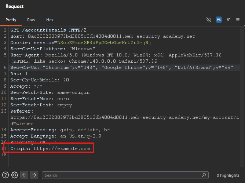Click the Sec-Fetch-Site: same-origin line

coord(50,92)
